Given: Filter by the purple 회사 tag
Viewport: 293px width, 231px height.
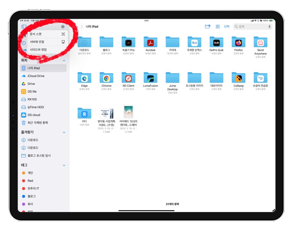Looking at the screenshot, I should point(43,204).
